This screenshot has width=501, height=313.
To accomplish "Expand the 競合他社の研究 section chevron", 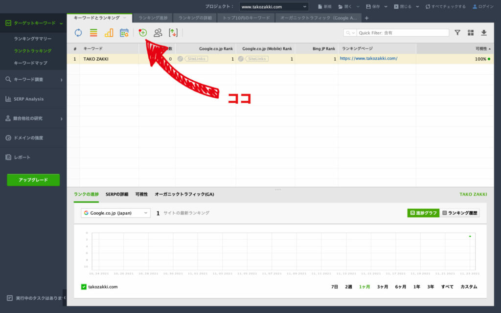I will click(61, 118).
